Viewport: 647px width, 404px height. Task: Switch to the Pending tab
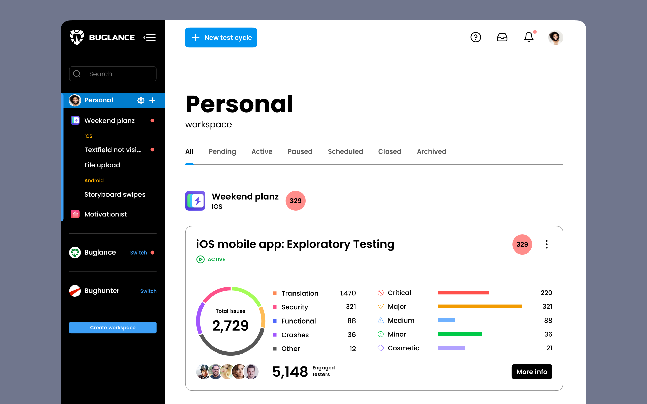(x=222, y=151)
